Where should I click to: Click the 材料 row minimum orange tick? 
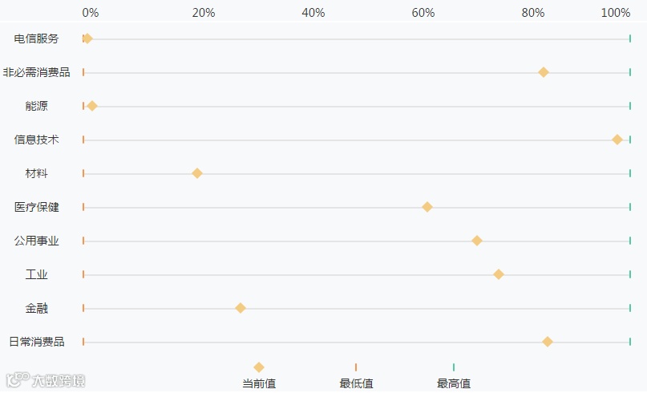(x=83, y=173)
